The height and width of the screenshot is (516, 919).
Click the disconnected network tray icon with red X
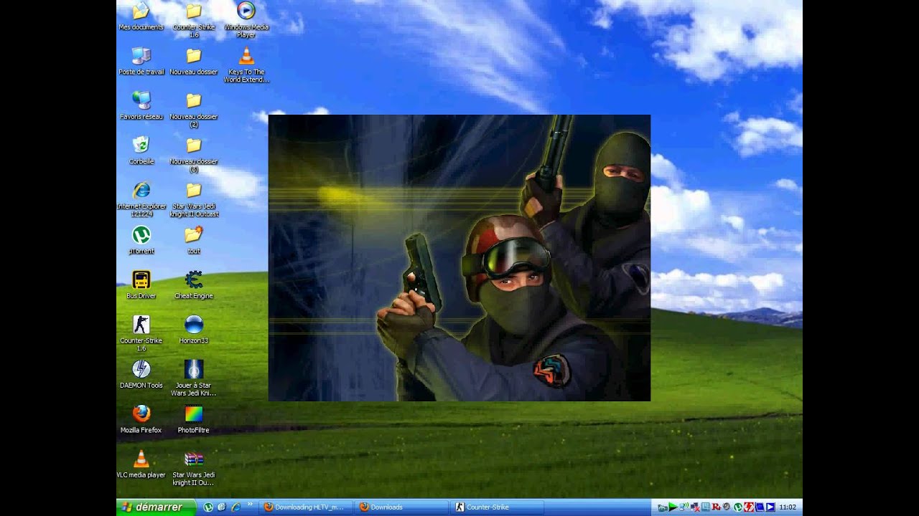(695, 507)
